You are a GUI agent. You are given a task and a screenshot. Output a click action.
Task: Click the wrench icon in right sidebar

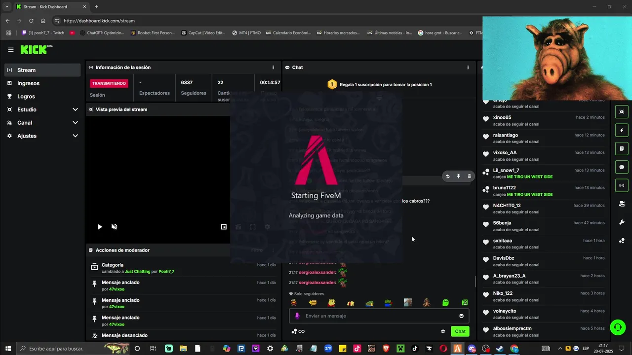click(x=622, y=222)
